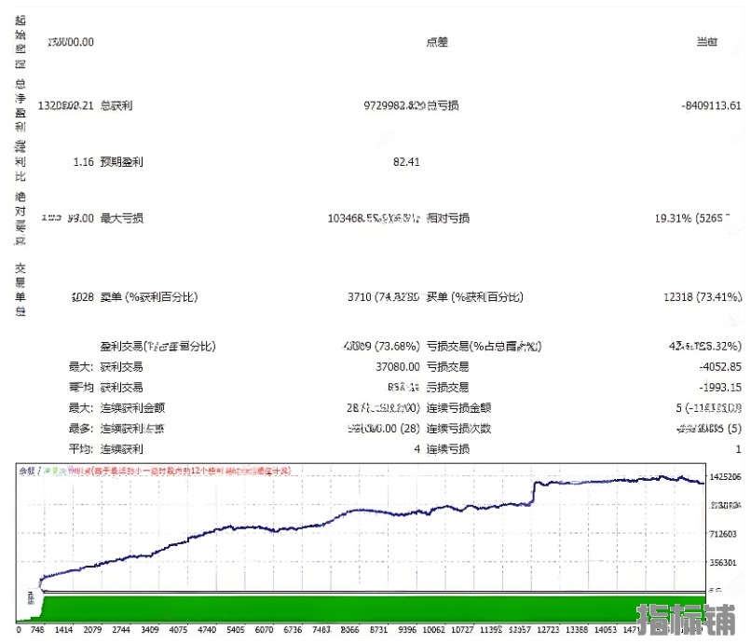This screenshot has height=643, width=751.
Task: Select the profit factor value 1.16
Action: click(x=82, y=162)
